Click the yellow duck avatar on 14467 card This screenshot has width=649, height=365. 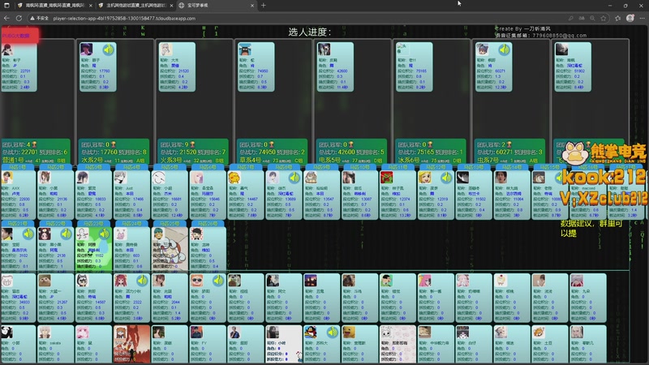point(234,178)
